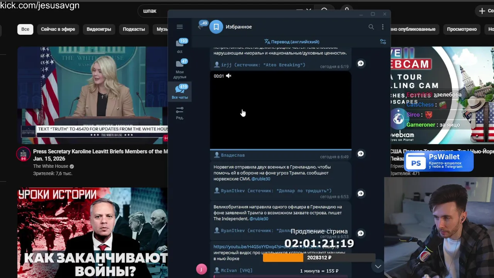Open translation settings sliders icon
Screen dimensions: 494x278
click(x=383, y=42)
